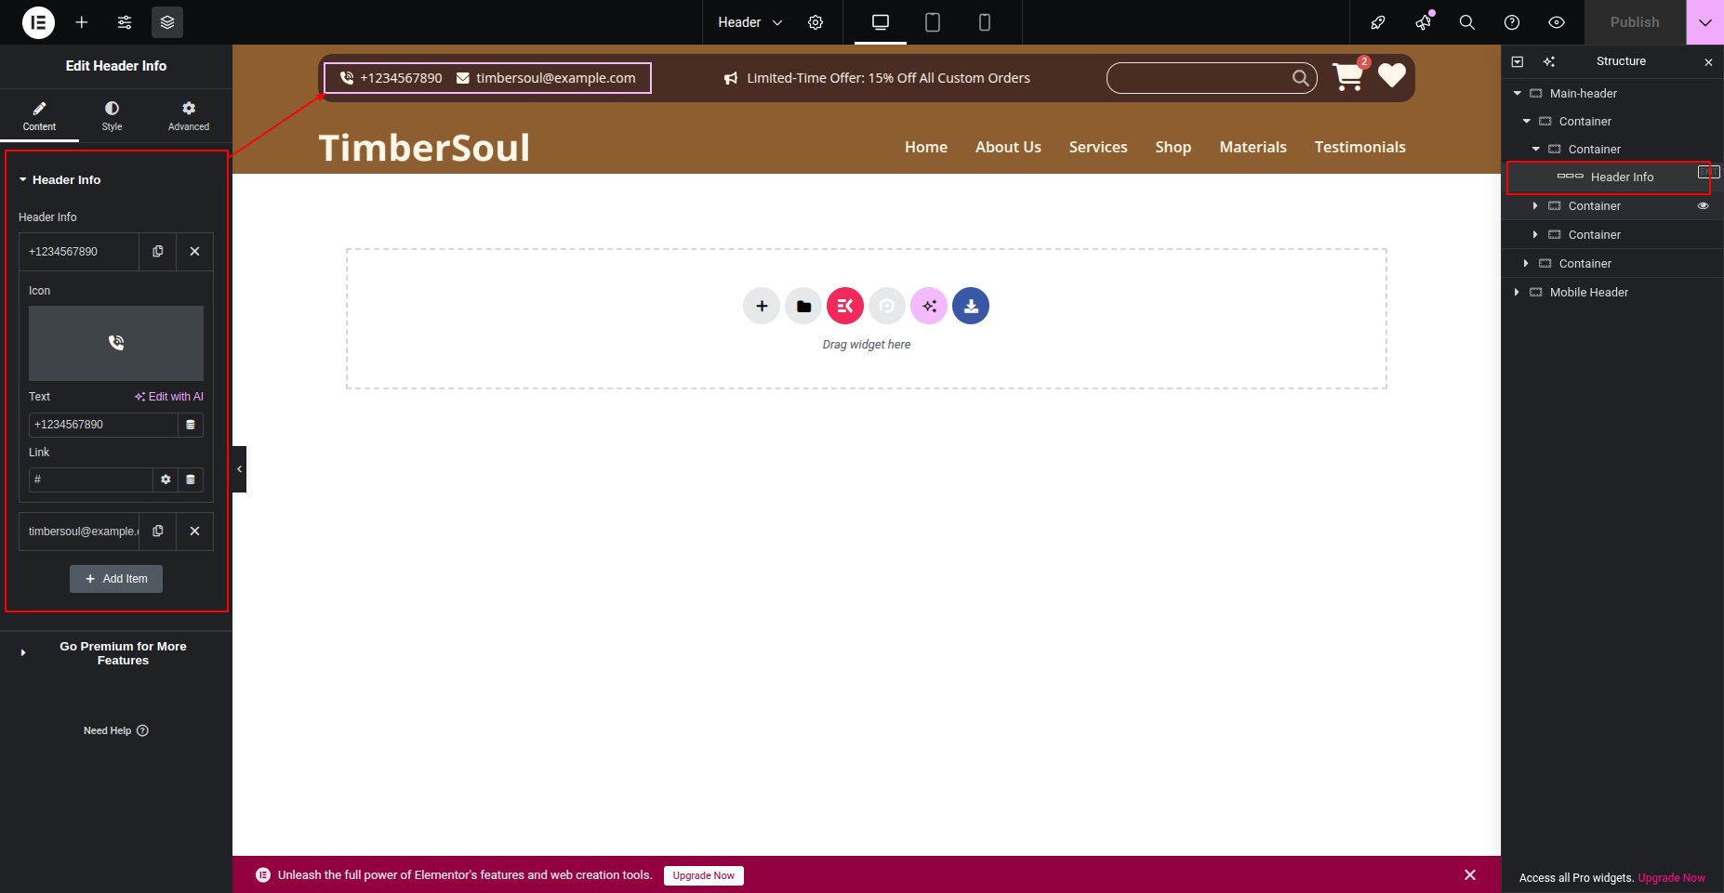
Task: Click the Link URL input field
Action: pyautogui.click(x=91, y=479)
